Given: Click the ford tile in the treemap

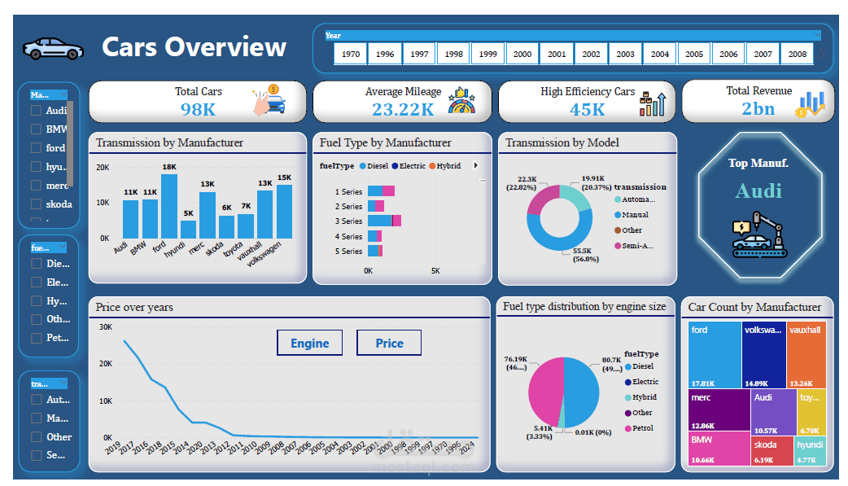Looking at the screenshot, I should 715,354.
